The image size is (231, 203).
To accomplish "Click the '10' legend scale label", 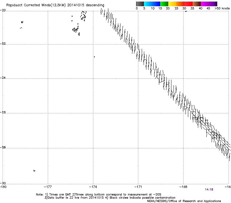I will pos(153,8).
